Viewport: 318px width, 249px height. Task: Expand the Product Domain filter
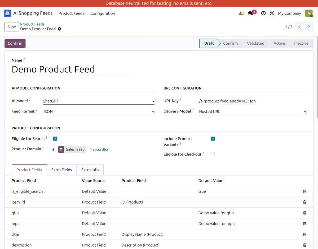[53, 149]
